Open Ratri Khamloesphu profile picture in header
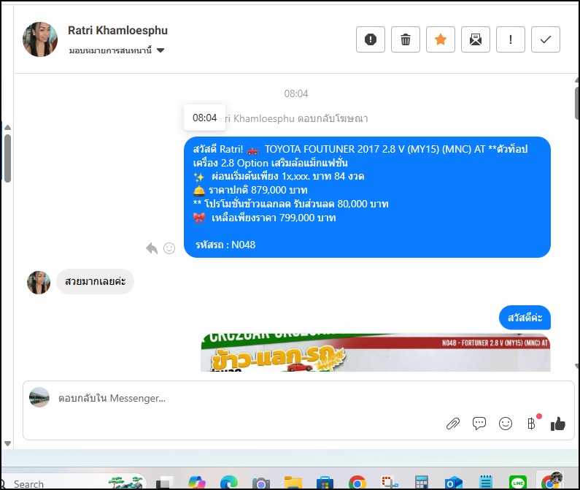Viewport: 580px width, 490px height. tap(40, 39)
